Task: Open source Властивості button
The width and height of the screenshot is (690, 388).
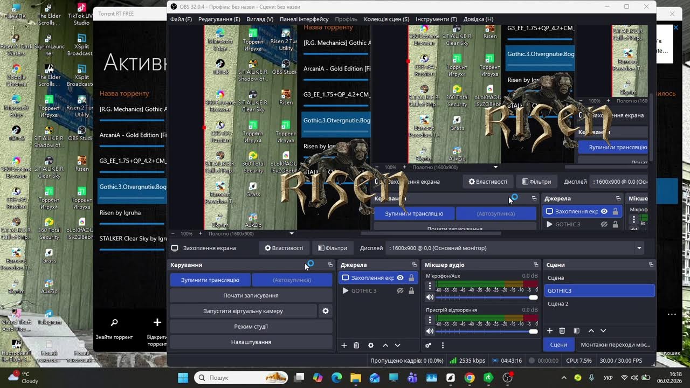Action: click(284, 248)
